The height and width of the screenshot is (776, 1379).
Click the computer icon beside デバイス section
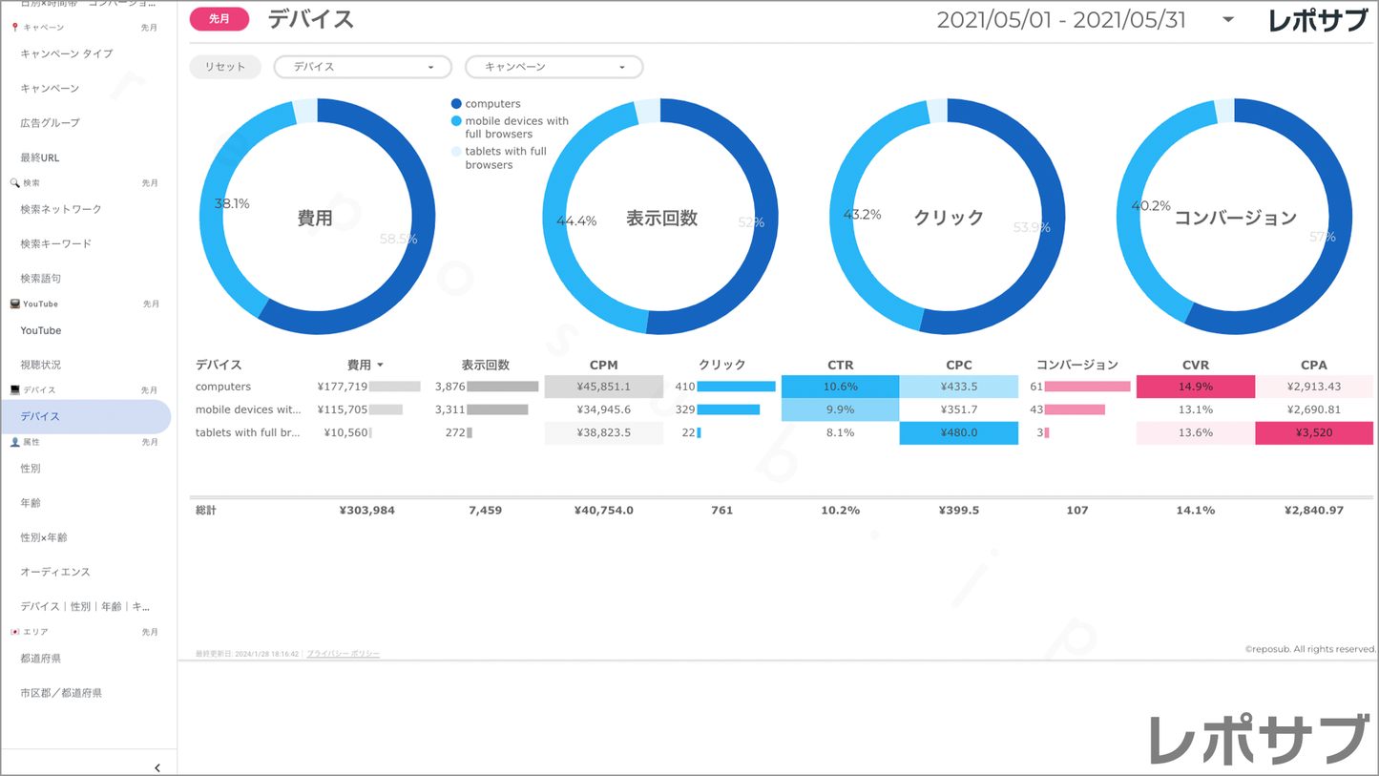pos(14,389)
